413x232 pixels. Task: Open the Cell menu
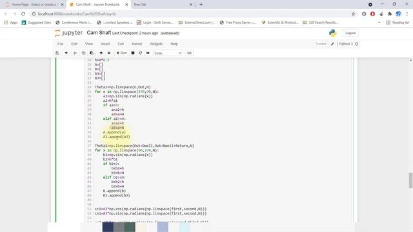point(121,44)
